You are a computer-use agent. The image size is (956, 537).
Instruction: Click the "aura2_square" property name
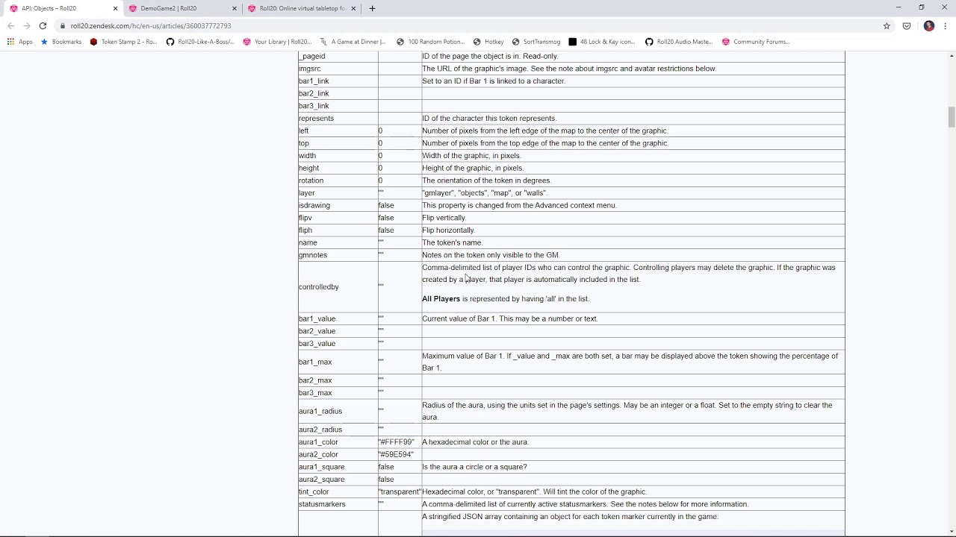point(321,480)
